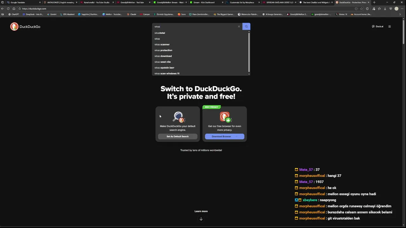Open the Gemini bookmark
Image resolution: width=406 pixels, height=228 pixels.
point(52,14)
